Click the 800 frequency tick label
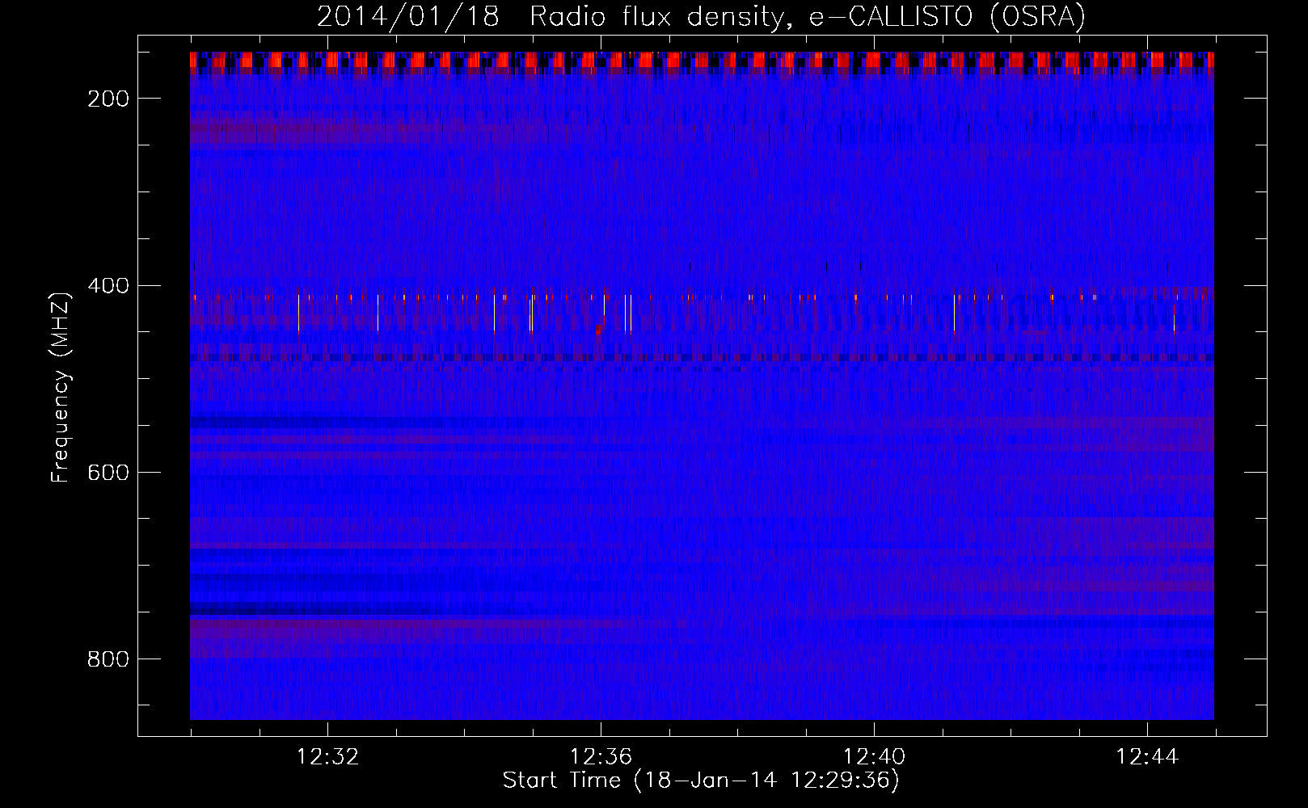Screen dimensions: 1308x808 click(108, 659)
